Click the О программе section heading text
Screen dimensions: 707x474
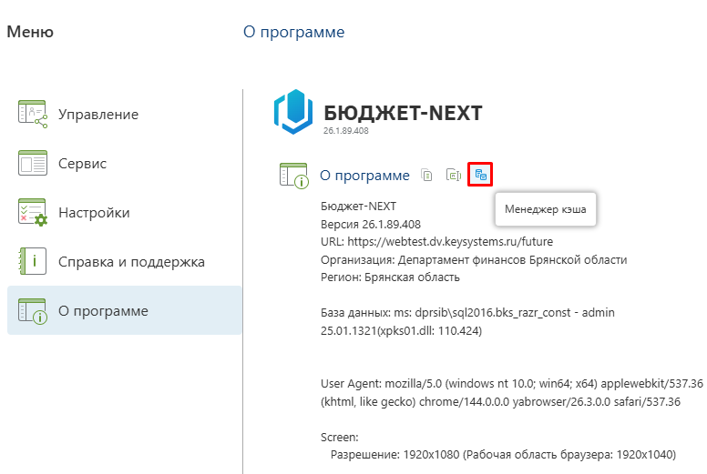[364, 176]
